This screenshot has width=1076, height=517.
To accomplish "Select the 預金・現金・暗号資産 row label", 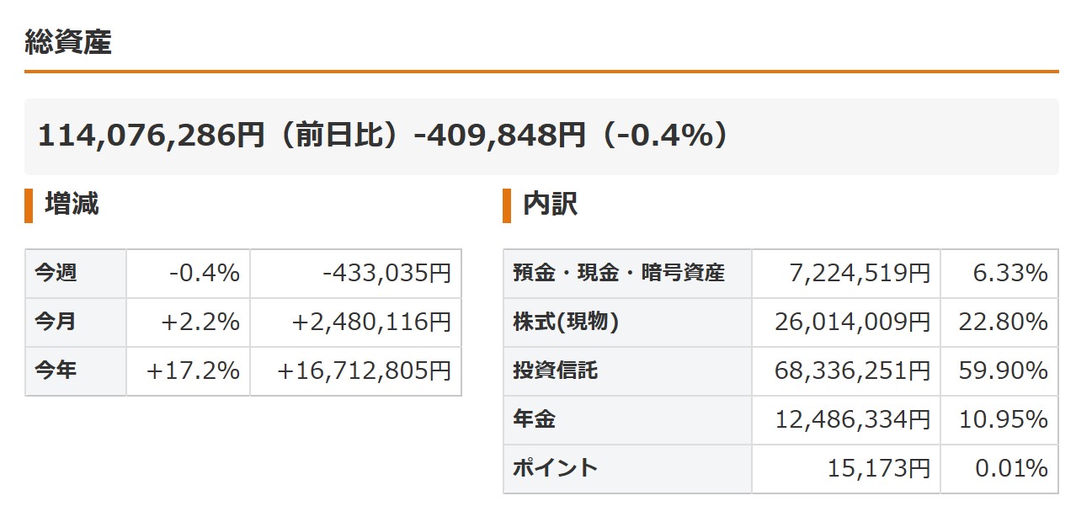I will pos(618,273).
